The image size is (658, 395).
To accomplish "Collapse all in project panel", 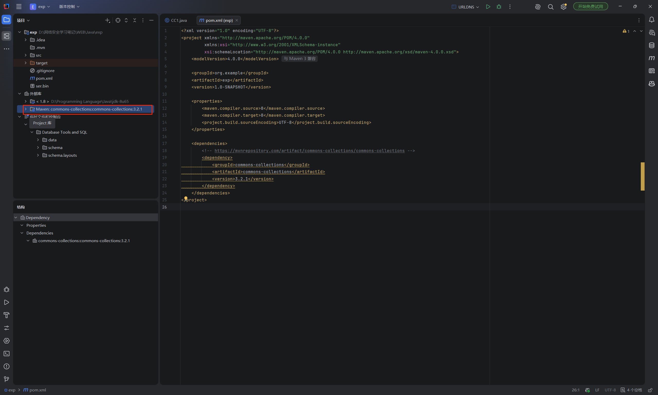I will [x=135, y=20].
